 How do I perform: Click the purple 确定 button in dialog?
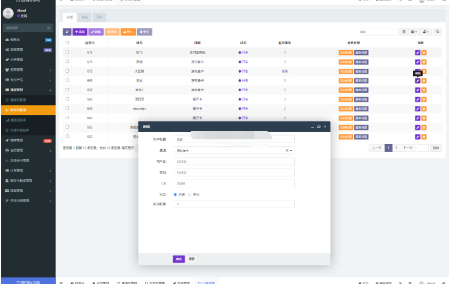click(x=179, y=258)
